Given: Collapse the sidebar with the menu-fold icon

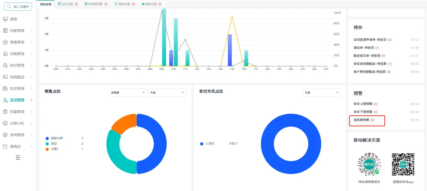Looking at the screenshot, I should coord(18,157).
